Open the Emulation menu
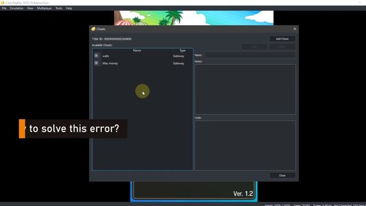Screen dimensions: 366x206 pyautogui.click(x=17, y=8)
